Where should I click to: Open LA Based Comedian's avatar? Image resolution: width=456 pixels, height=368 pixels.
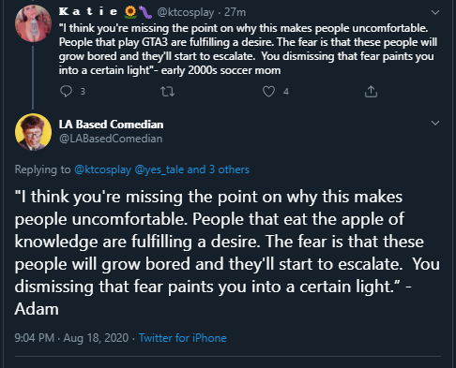coord(33,132)
